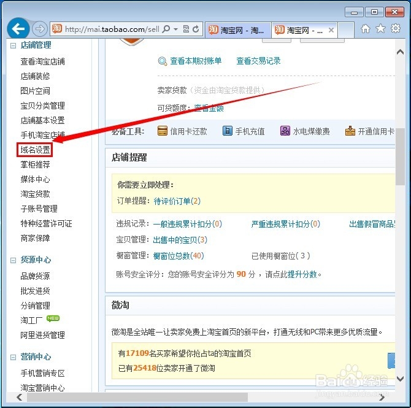Click the browser back arrow button
Screen dimensions: 411x408
(x=18, y=29)
